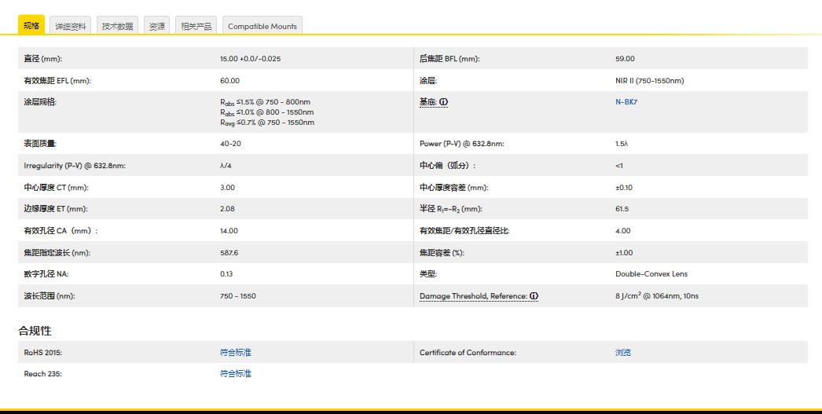Viewport: 822px width, 414px height.
Task: Click the underlined 基底 label
Action: [x=428, y=102]
